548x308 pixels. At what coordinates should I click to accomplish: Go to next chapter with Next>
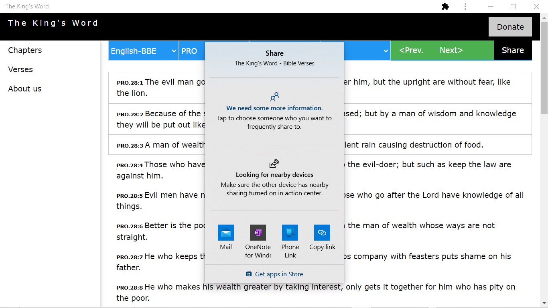pyautogui.click(x=451, y=50)
